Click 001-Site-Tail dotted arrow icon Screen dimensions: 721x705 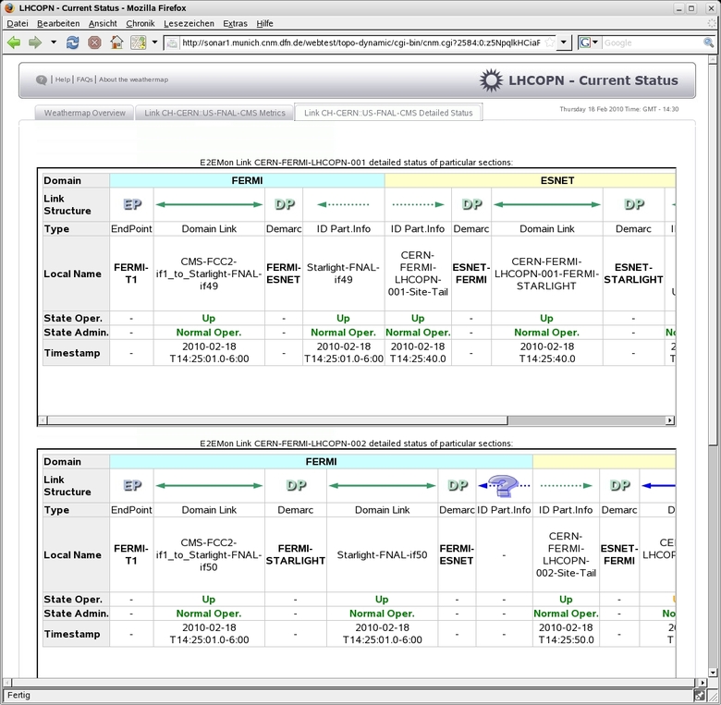pyautogui.click(x=418, y=204)
